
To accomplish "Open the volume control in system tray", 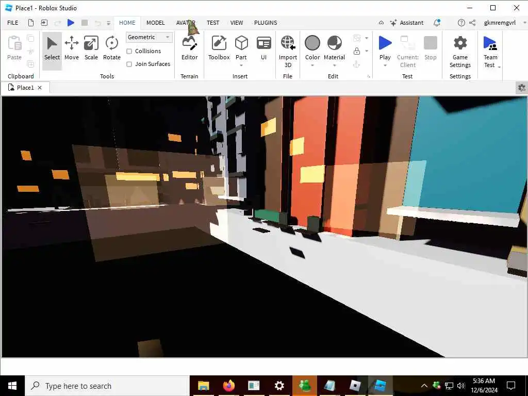I will pos(461,386).
